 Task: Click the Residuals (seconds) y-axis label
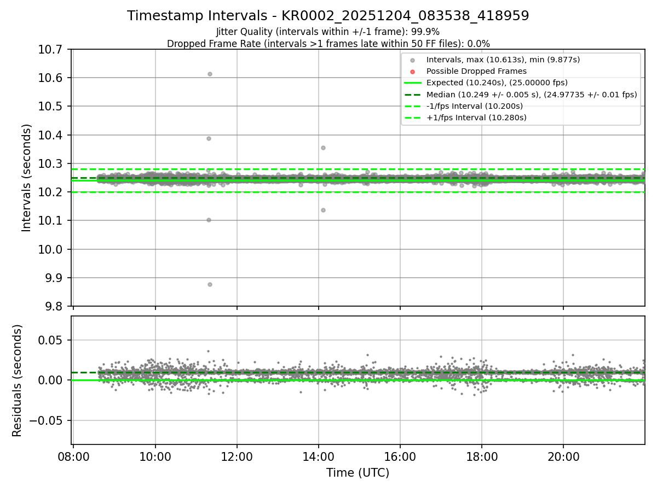coord(18,380)
